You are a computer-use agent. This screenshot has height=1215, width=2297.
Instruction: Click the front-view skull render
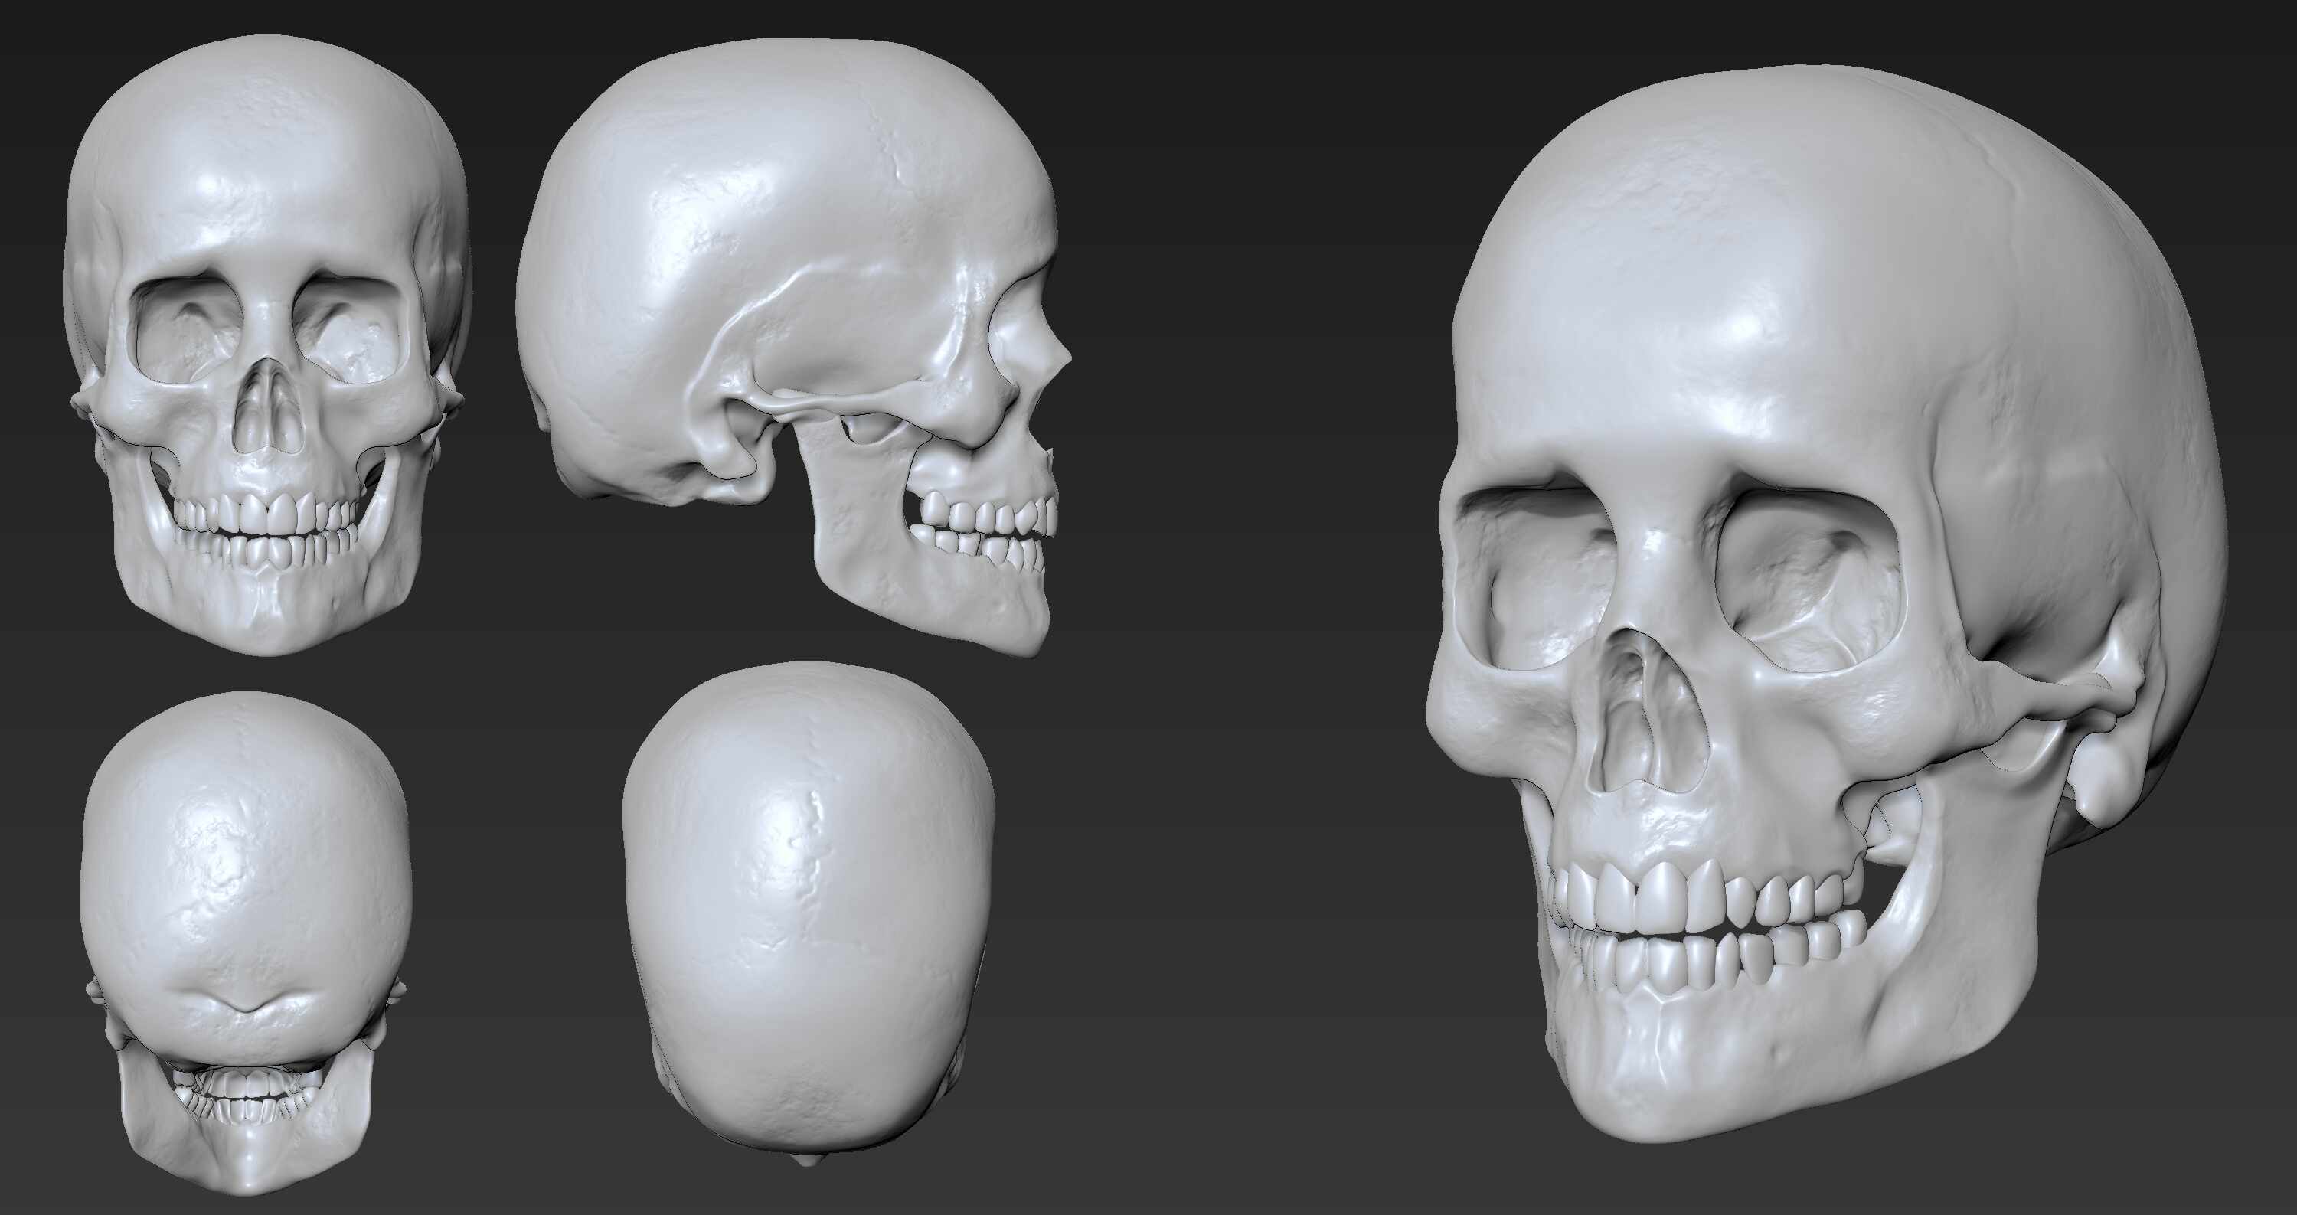pos(265,348)
